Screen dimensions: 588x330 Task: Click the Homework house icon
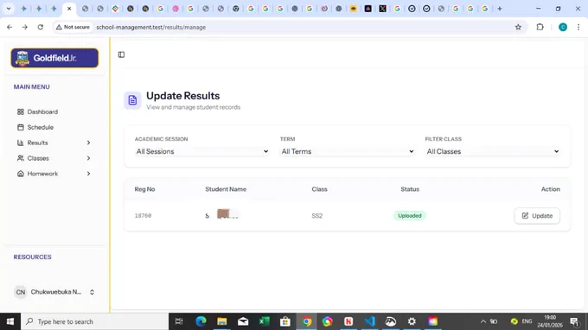click(x=21, y=174)
